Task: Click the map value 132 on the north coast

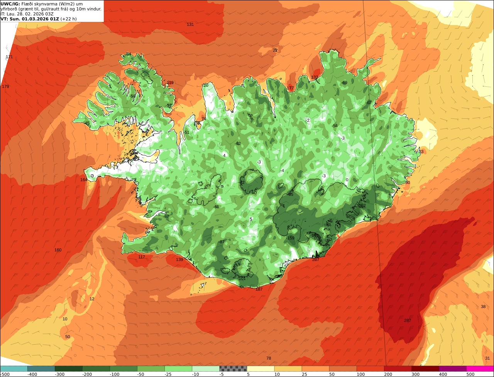Action: 315,77
